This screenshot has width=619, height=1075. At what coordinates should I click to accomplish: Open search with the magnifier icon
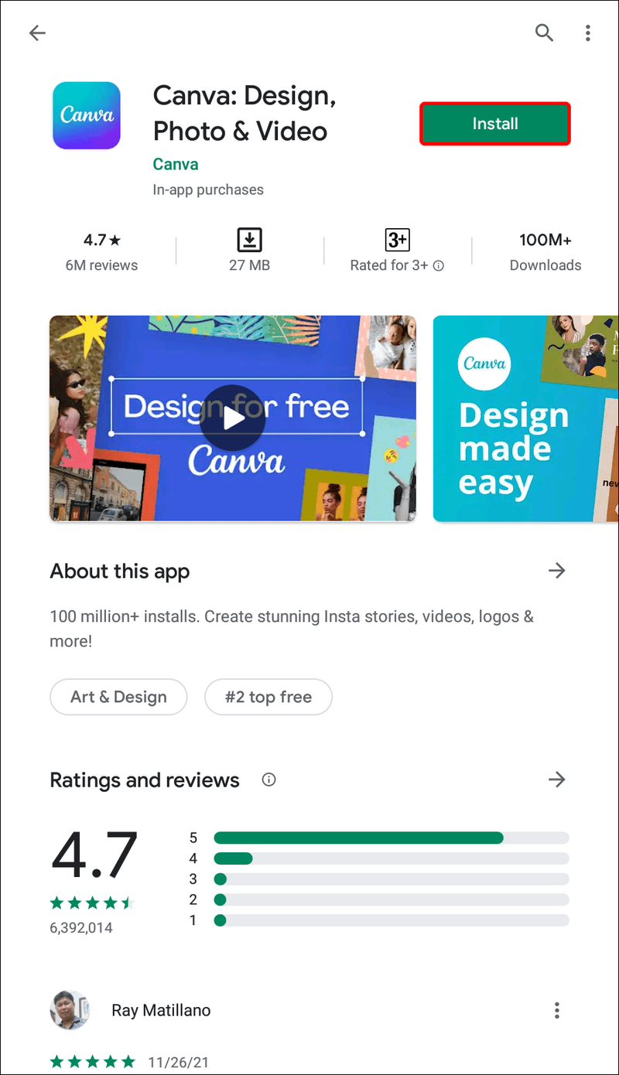(x=545, y=32)
